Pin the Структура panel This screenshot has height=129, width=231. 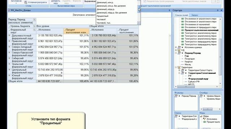pyautogui.click(x=218, y=10)
